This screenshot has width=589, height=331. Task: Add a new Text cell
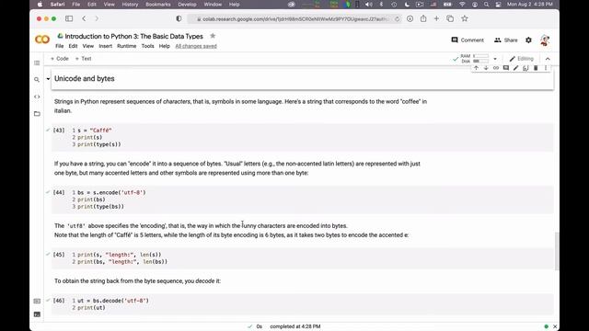[x=84, y=59]
